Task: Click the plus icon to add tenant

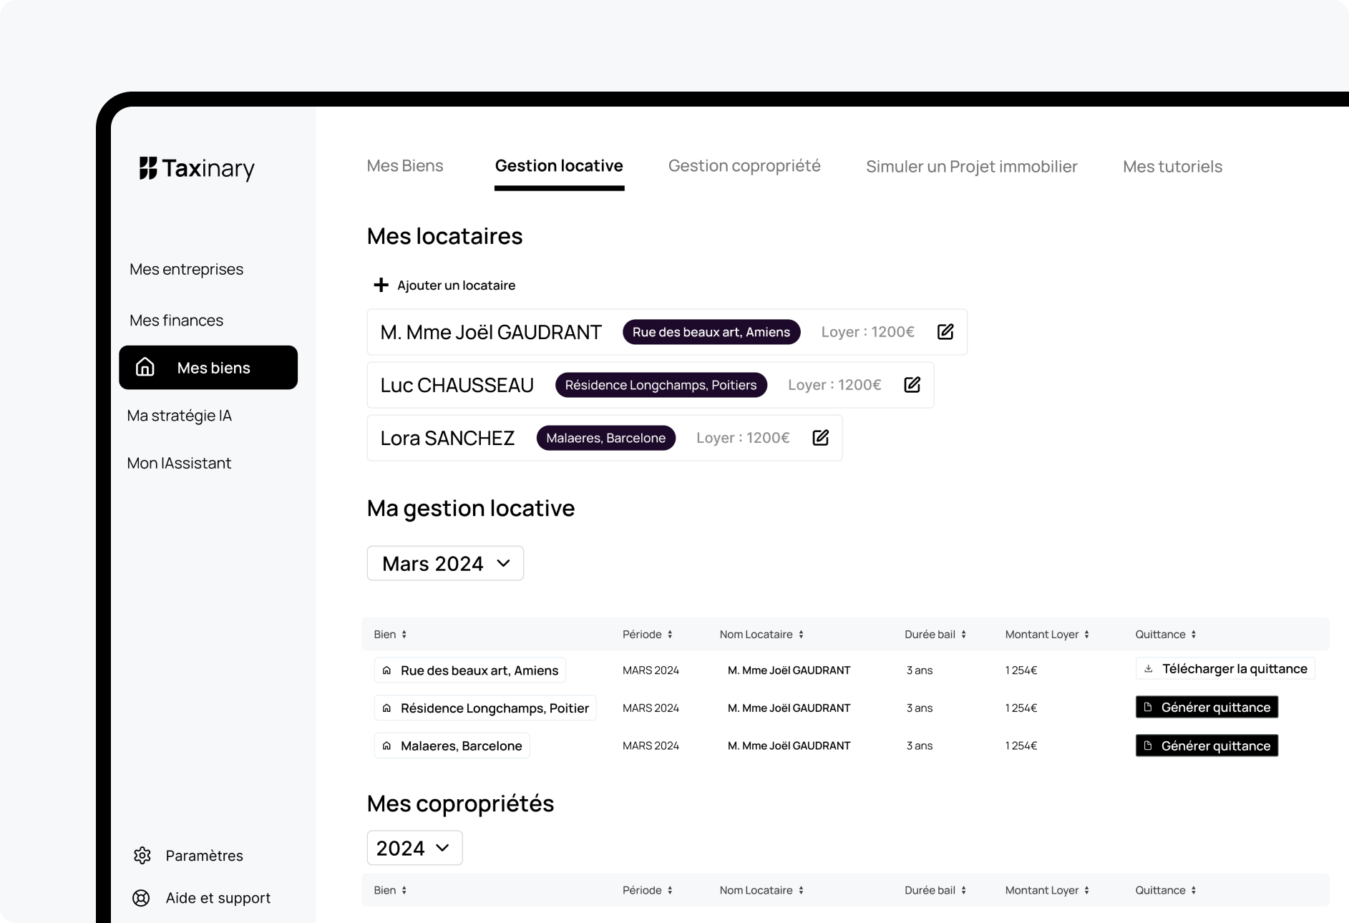Action: [381, 285]
